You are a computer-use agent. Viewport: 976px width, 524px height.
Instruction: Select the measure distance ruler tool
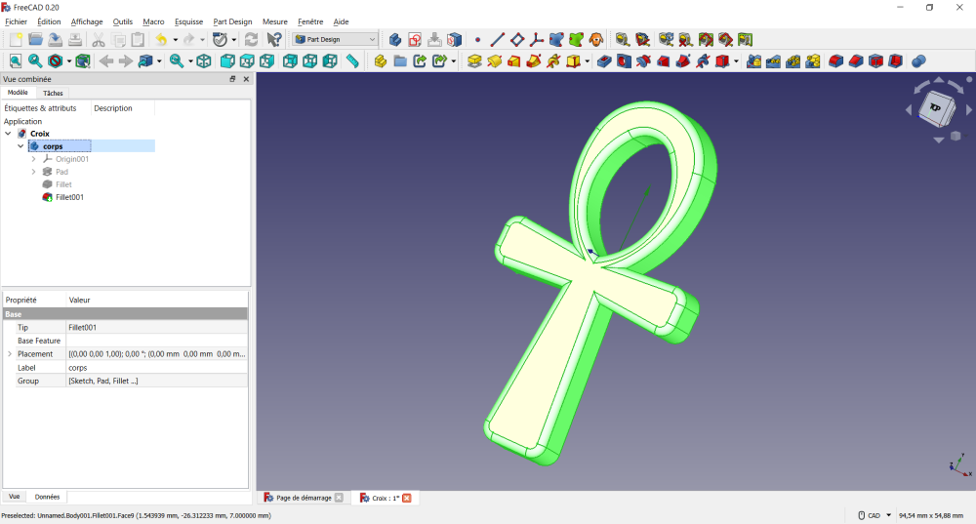(352, 60)
